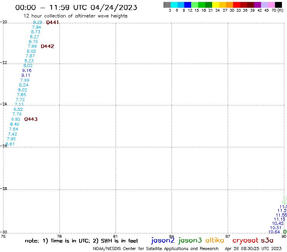Click the 6.52 wave height value
287x252 pixels.
click(x=18, y=109)
